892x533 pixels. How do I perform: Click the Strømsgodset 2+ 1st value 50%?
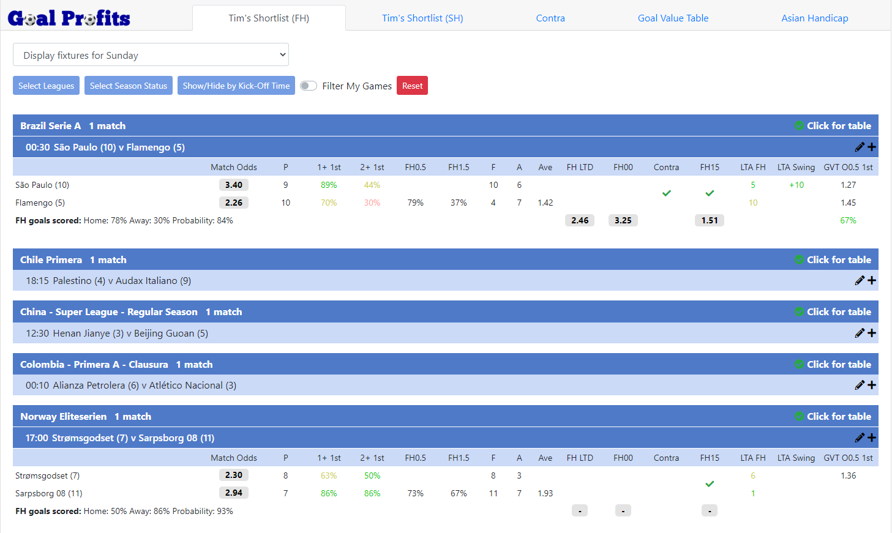(x=372, y=475)
